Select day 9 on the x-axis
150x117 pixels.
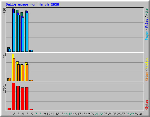[45, 114]
